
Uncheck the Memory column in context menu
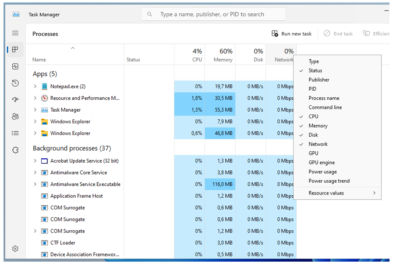(318, 126)
